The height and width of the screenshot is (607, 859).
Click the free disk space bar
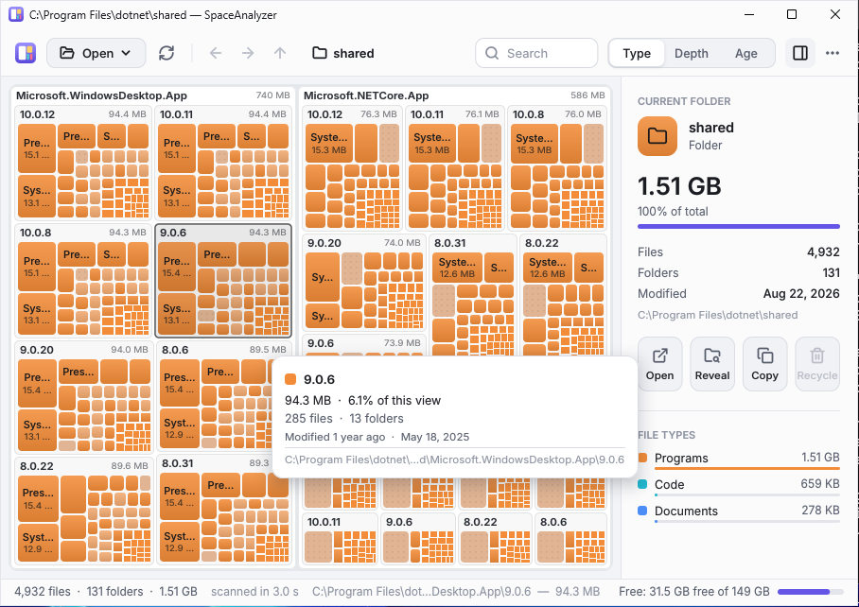(x=810, y=592)
